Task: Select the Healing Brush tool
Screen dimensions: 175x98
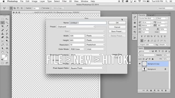Action: pos(2,30)
